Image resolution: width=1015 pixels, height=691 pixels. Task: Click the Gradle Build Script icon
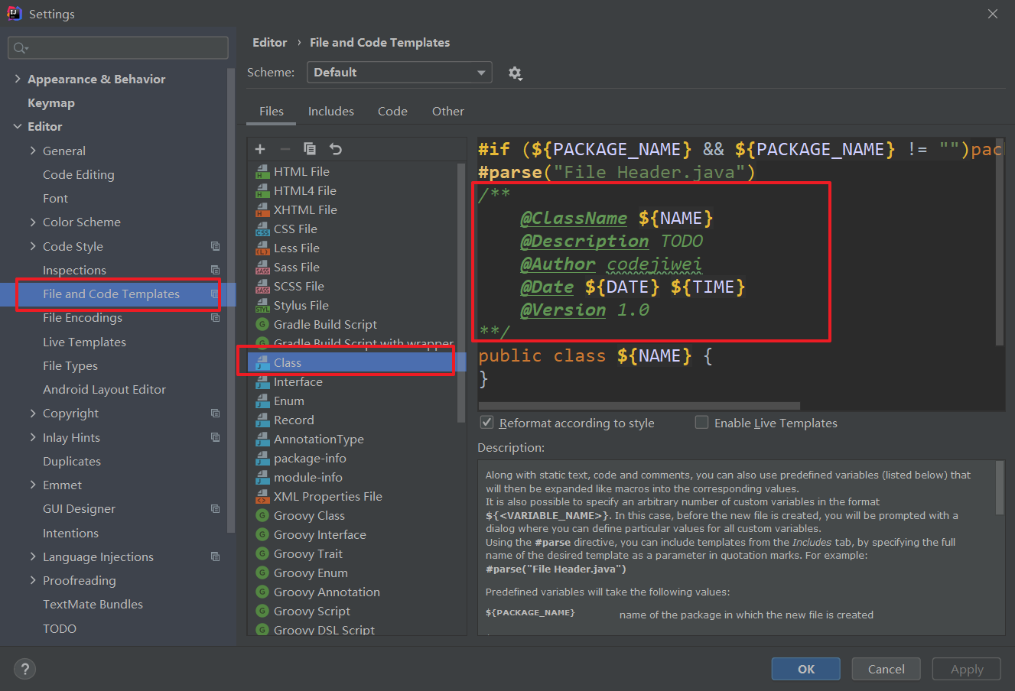coord(262,325)
